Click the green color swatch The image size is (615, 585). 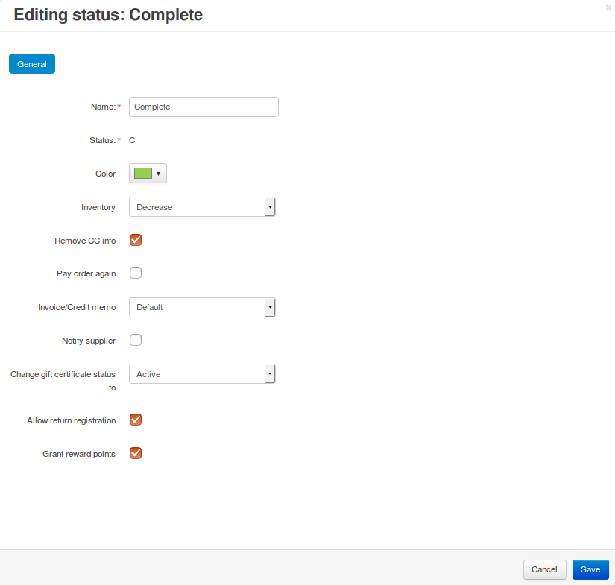(143, 174)
